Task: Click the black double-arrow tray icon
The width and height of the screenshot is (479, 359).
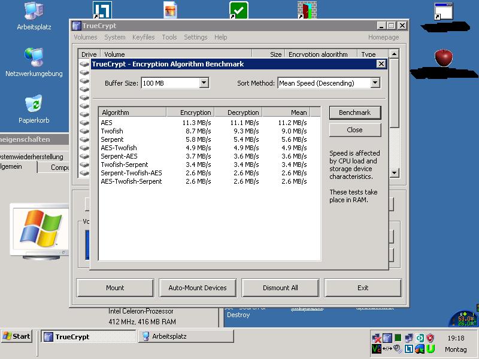Action: 387,349
